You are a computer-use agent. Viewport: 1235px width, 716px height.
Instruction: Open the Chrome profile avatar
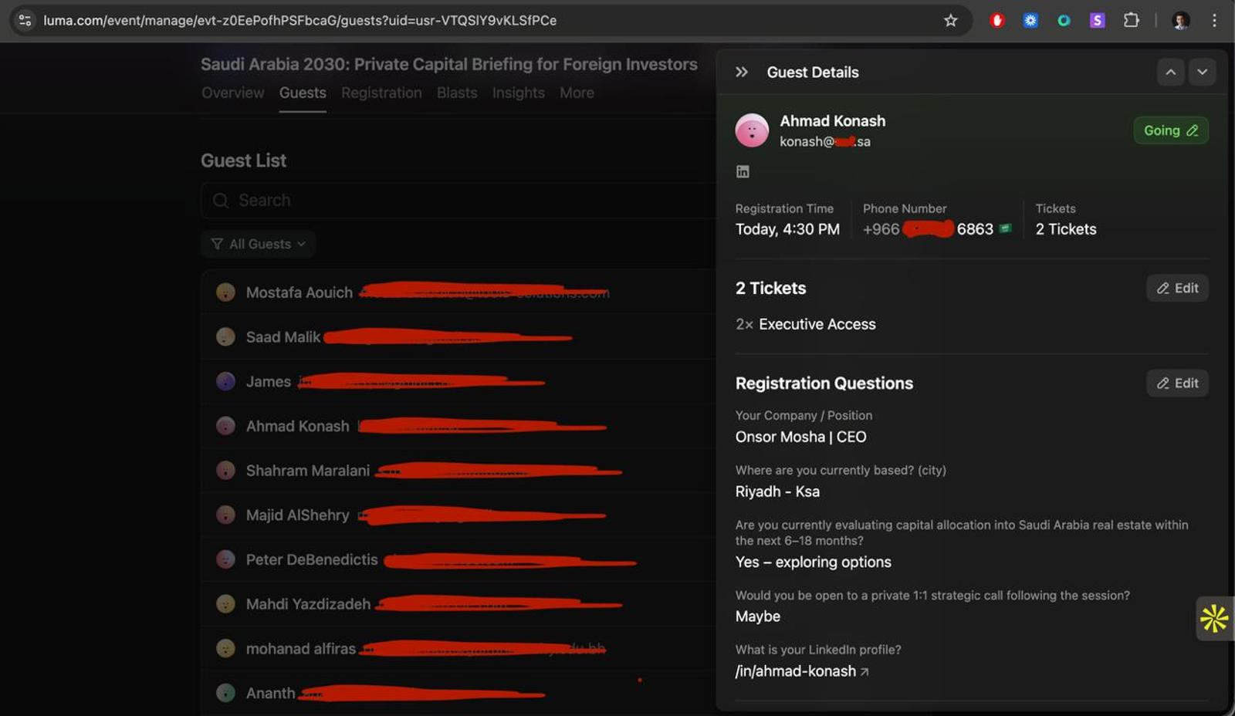coord(1180,20)
